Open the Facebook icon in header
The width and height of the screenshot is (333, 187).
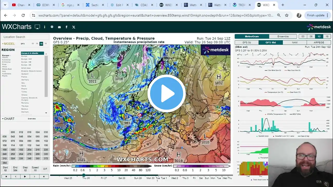66,27
